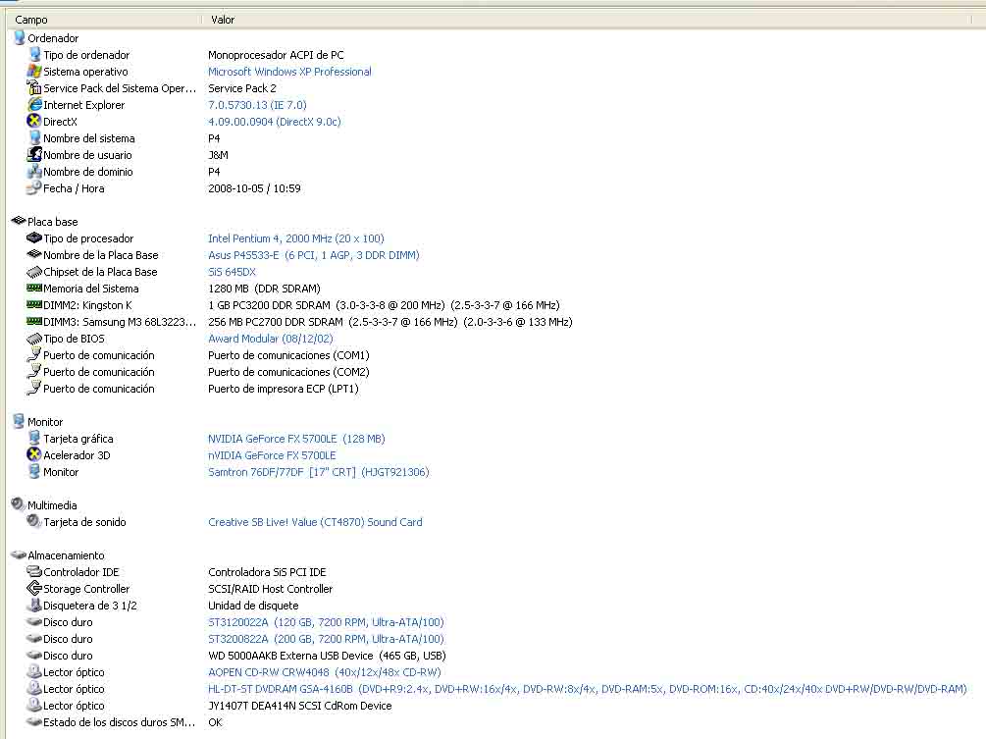Click the DirectX row icon
Screen dimensions: 986x739
click(x=34, y=121)
